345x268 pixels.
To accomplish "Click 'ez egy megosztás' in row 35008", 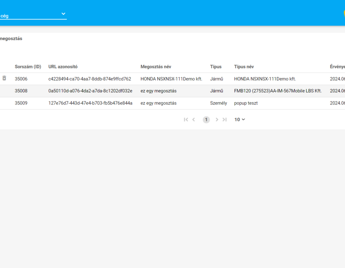I will (x=158, y=91).
